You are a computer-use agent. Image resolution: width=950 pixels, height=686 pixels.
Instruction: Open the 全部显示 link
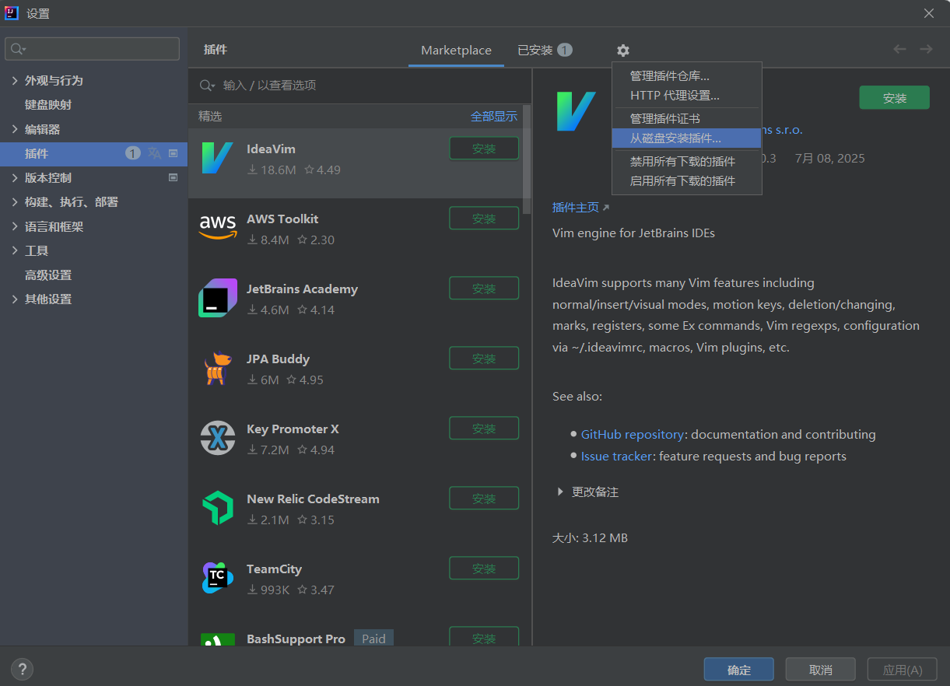tap(494, 116)
